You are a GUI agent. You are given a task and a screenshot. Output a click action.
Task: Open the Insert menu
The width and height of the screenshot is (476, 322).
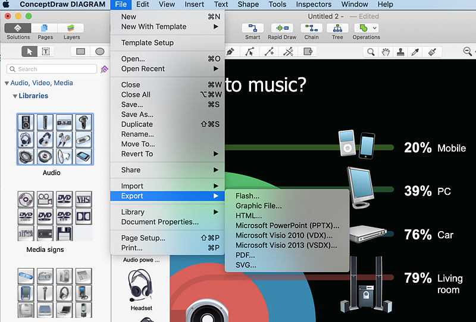point(195,4)
